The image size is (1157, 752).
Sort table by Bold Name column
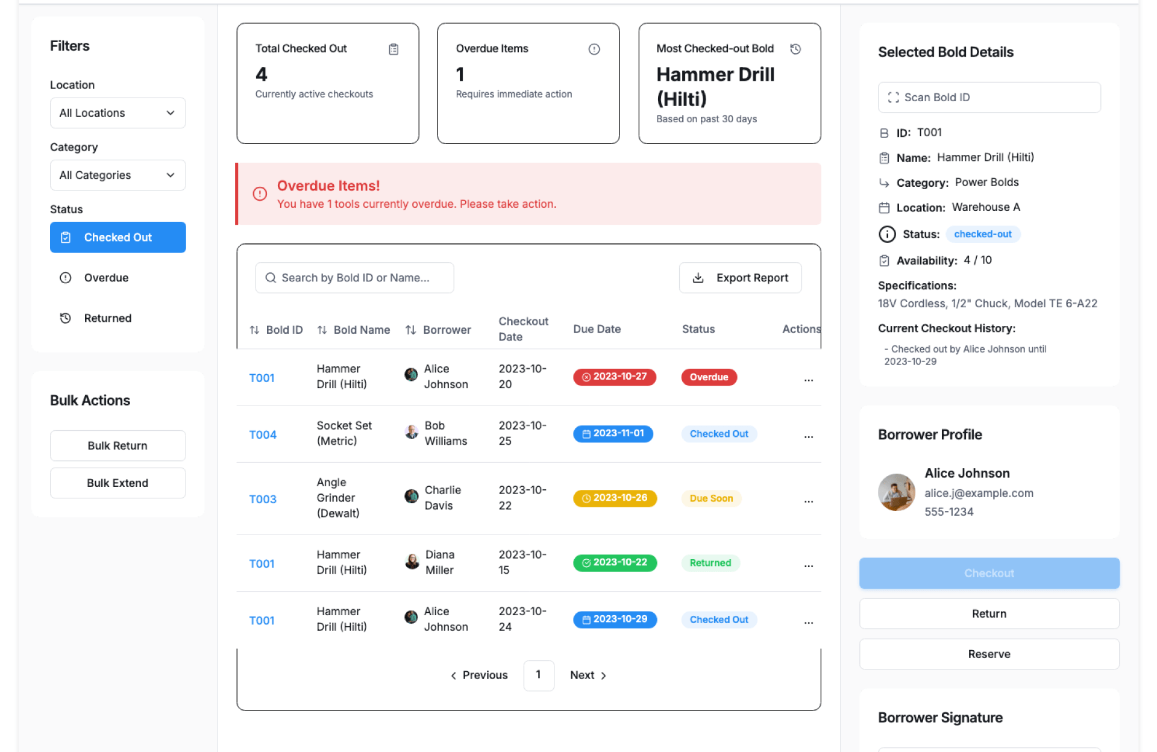click(322, 330)
